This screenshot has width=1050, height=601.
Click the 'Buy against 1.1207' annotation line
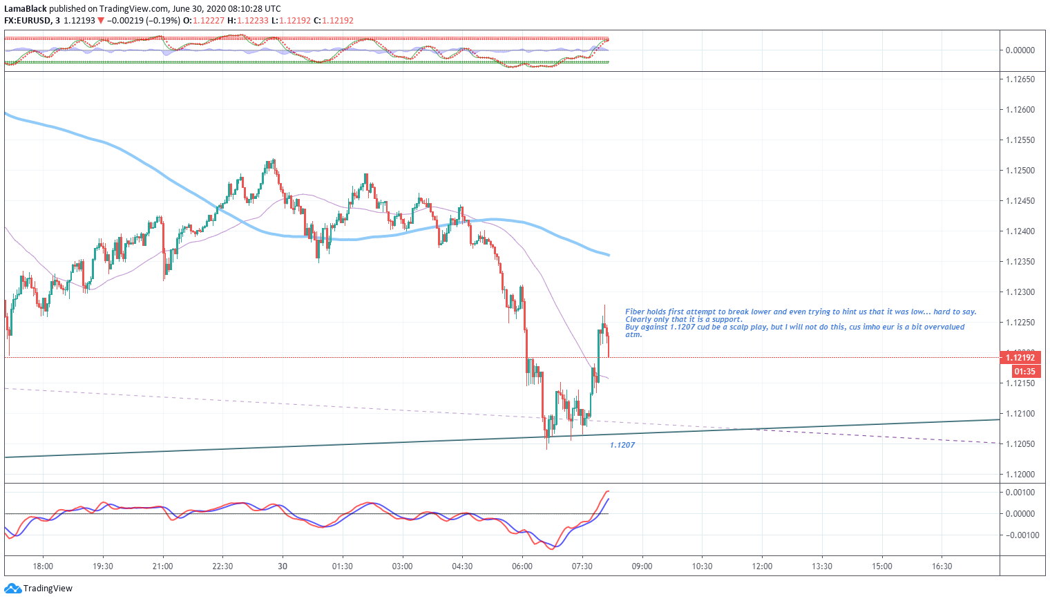click(x=795, y=327)
